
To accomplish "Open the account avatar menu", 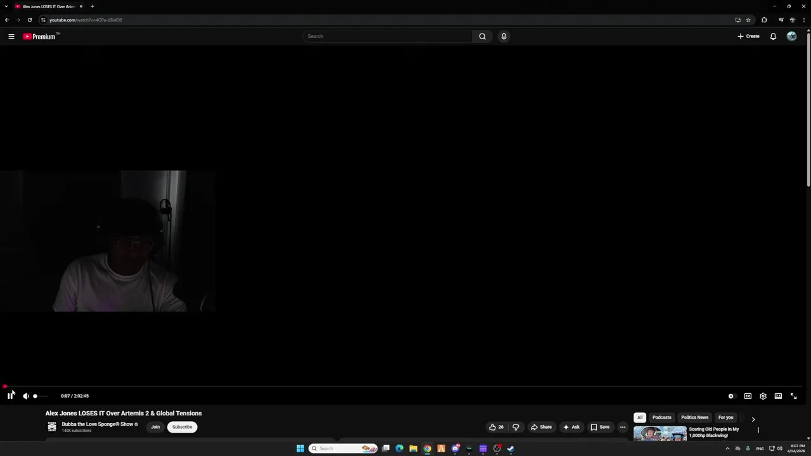I will (791, 36).
